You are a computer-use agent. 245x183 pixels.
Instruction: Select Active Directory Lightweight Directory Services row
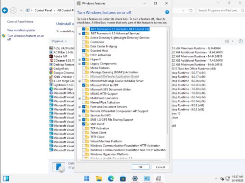click(x=120, y=38)
